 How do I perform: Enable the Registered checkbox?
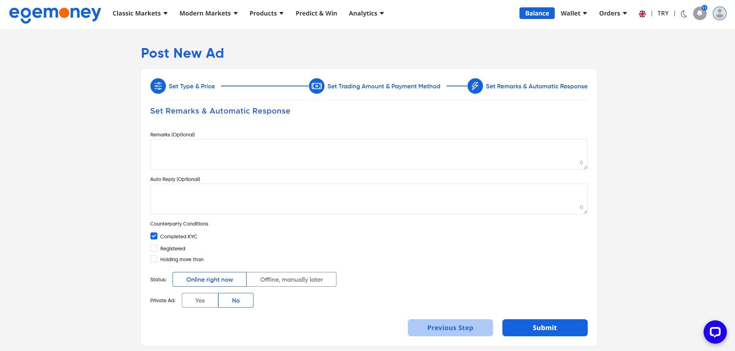(x=154, y=248)
